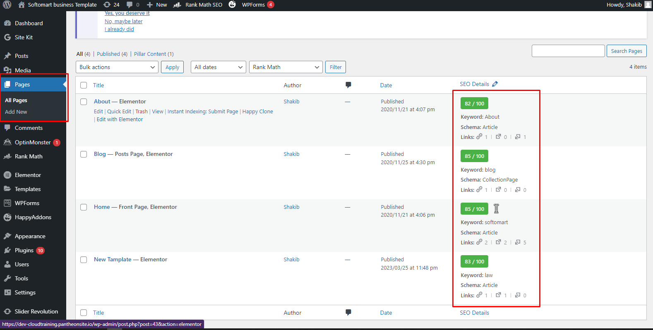Click the 85 / 100 score badge for Blog
The image size is (653, 330).
(474, 156)
